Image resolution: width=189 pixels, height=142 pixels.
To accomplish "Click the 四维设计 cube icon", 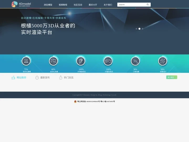I will pyautogui.click(x=162, y=61).
